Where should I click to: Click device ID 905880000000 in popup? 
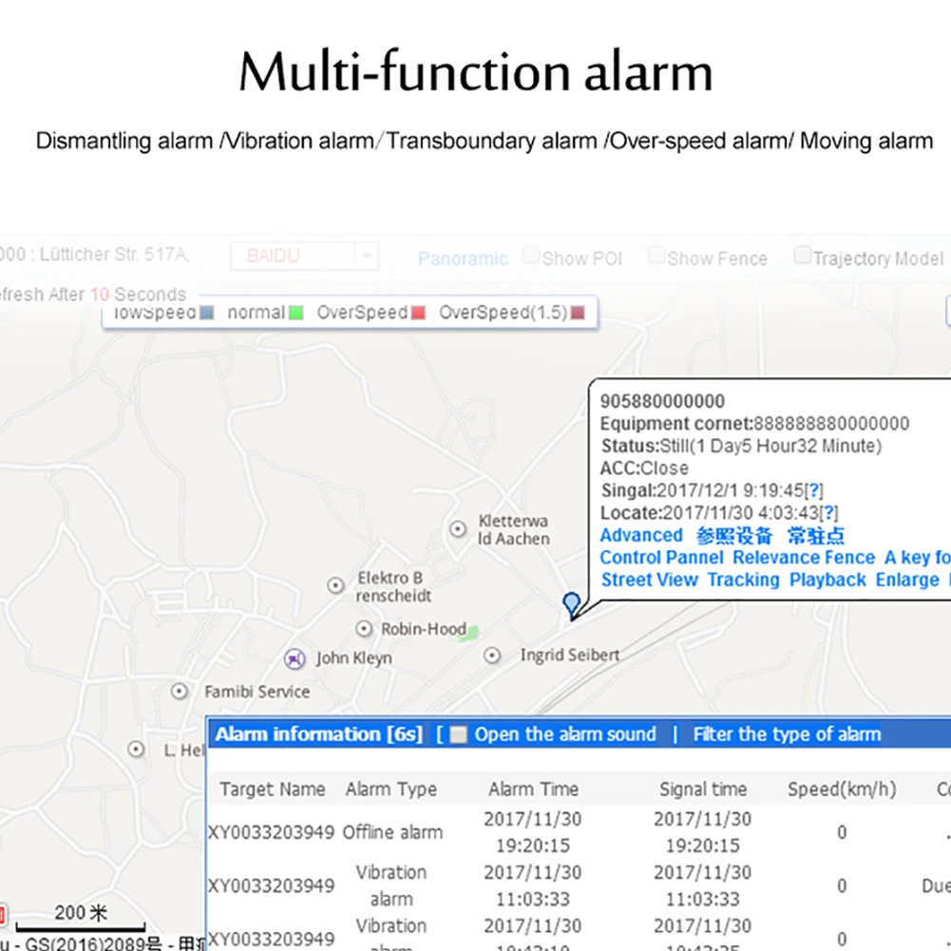coord(662,402)
